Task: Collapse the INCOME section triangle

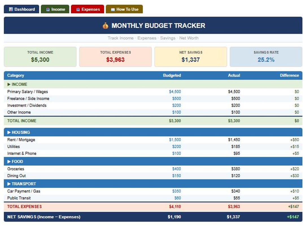Action: [x=9, y=84]
